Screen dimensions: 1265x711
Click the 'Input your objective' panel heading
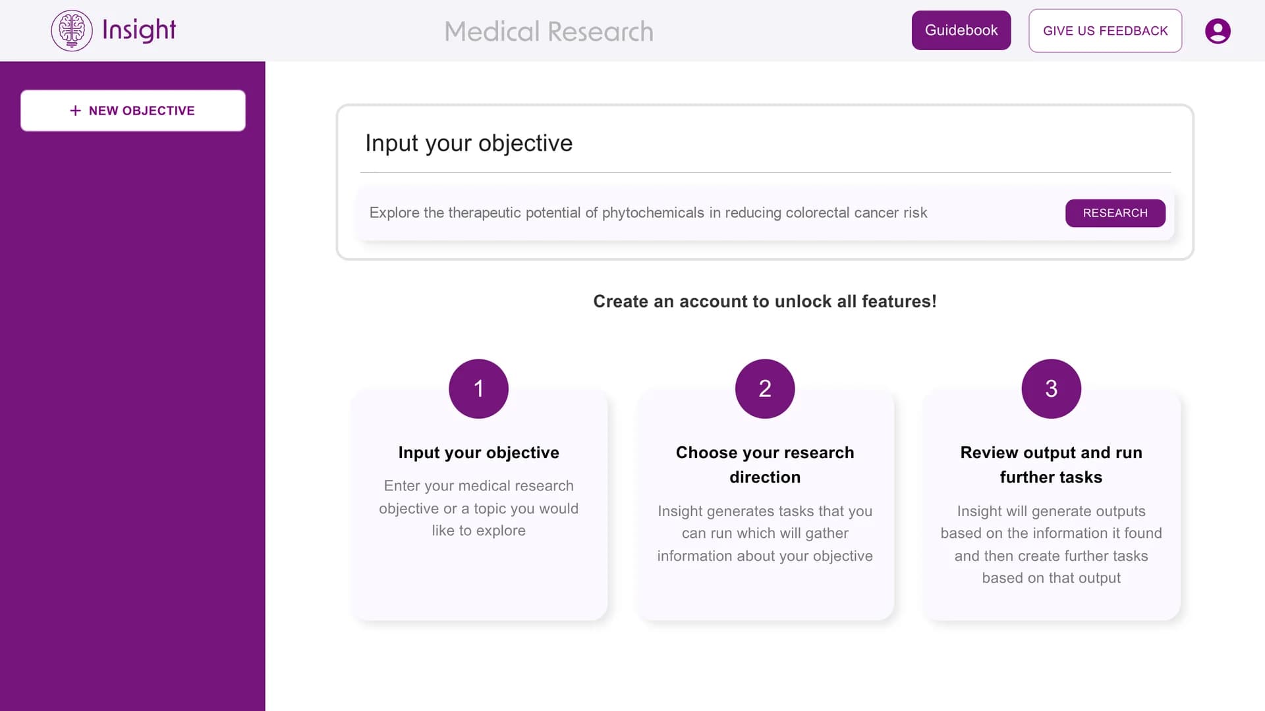click(468, 143)
